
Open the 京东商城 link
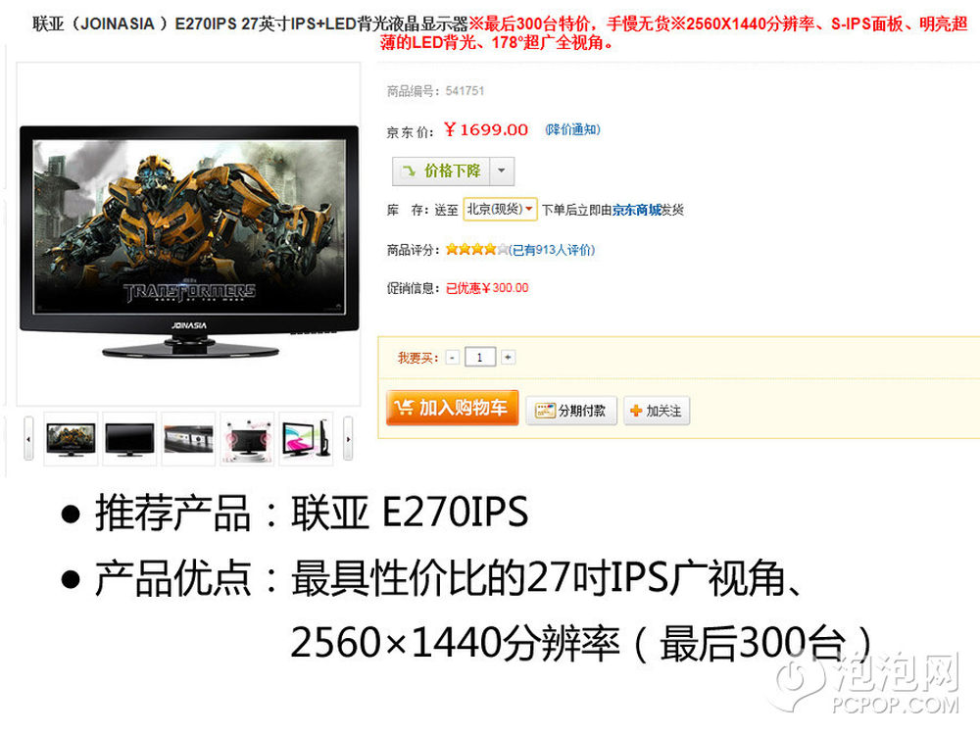click(x=636, y=210)
